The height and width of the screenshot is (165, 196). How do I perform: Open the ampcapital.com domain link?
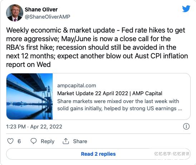click(77, 86)
